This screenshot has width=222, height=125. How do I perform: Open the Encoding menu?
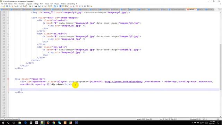point(22,4)
